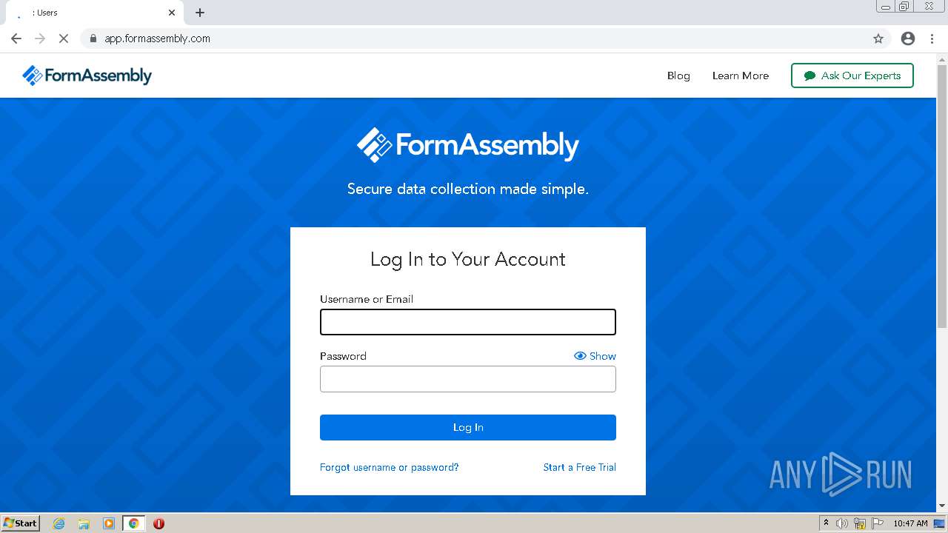Click the FormAssembly logo in the header
The height and width of the screenshot is (533, 948).
tap(87, 76)
